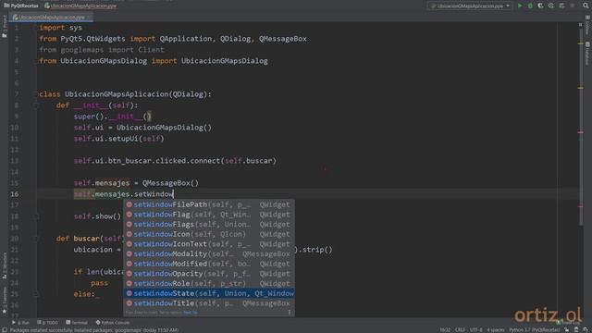Choose setWindowIconText from completion list
This screenshot has height=333, width=592.
[x=209, y=244]
